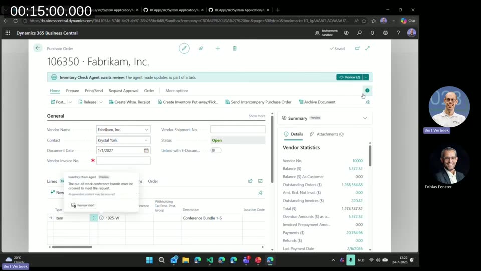The width and height of the screenshot is (481, 271).
Task: Refresh the browser page
Action: pyautogui.click(x=16, y=21)
